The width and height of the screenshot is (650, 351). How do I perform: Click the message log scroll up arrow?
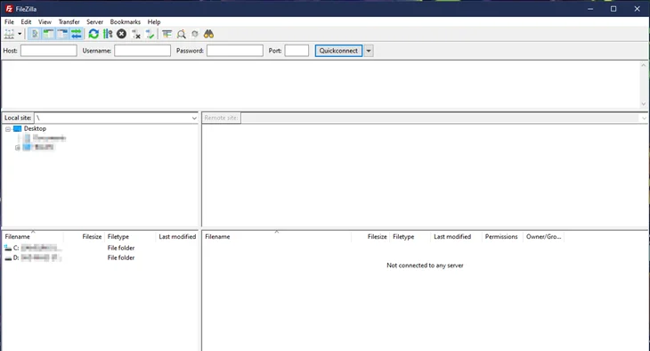pos(644,65)
